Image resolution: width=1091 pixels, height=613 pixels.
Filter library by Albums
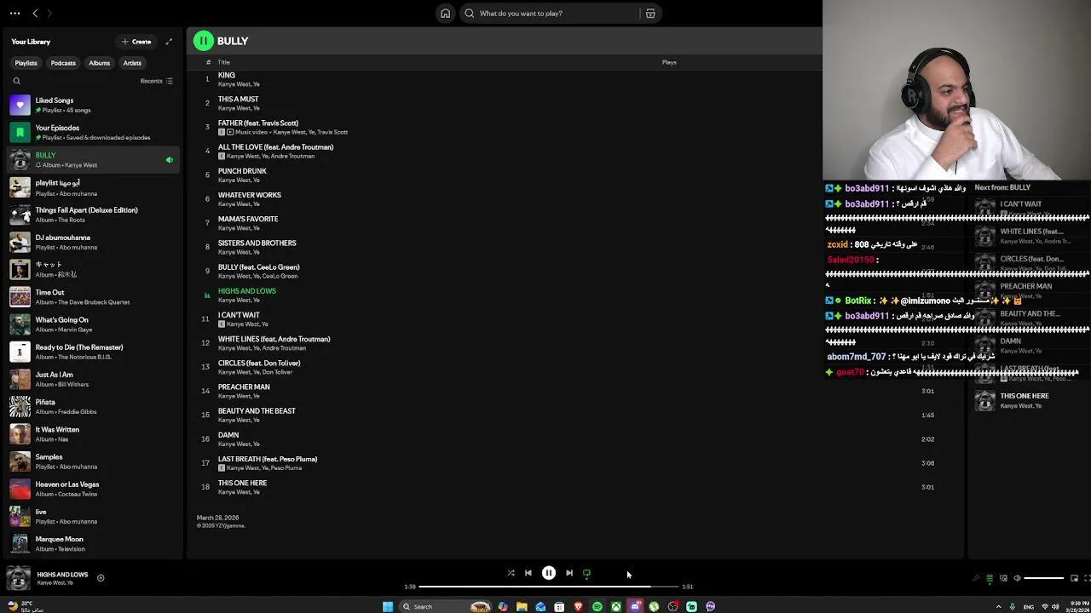tap(99, 63)
